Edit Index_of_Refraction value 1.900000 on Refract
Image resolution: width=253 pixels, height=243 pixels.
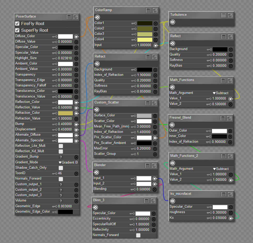click(x=144, y=75)
